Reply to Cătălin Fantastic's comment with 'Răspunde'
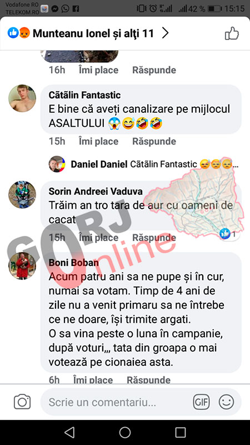250x445 pixels. (x=154, y=141)
